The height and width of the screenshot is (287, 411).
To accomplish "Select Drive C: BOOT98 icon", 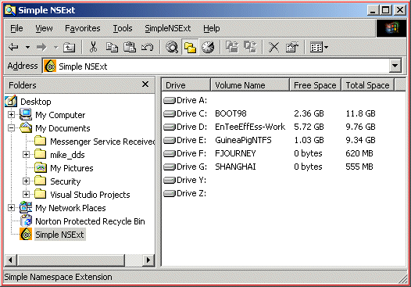I will click(170, 113).
